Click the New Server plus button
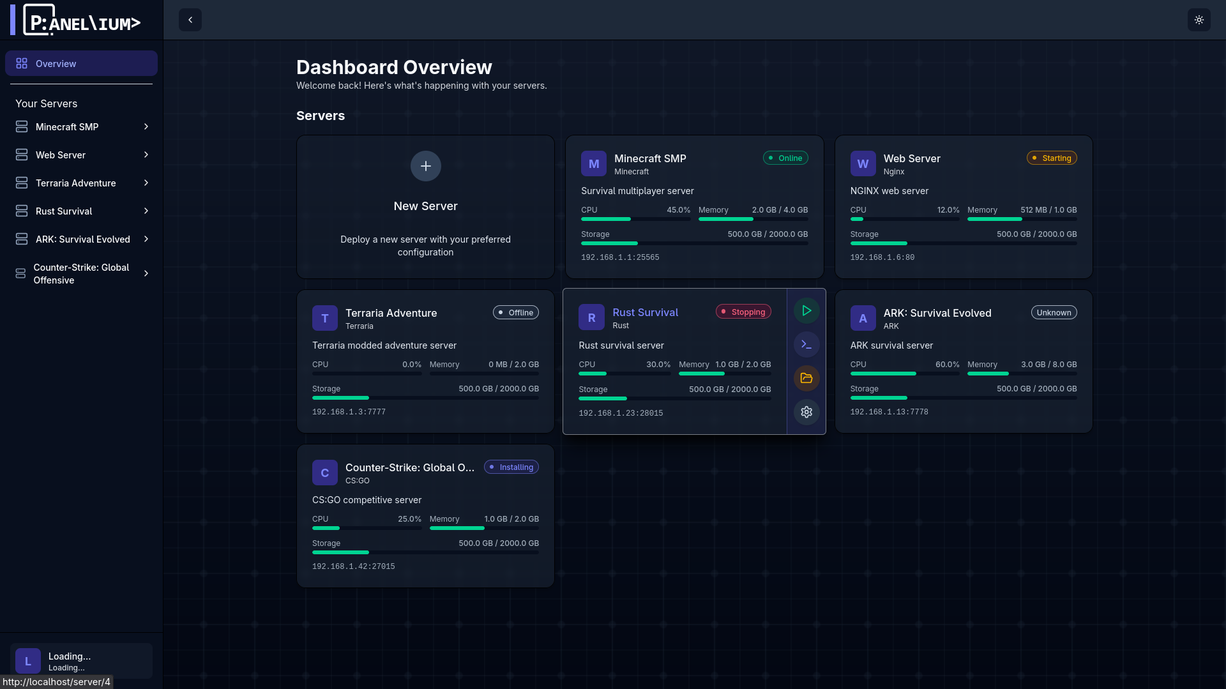This screenshot has width=1226, height=689. [425, 166]
